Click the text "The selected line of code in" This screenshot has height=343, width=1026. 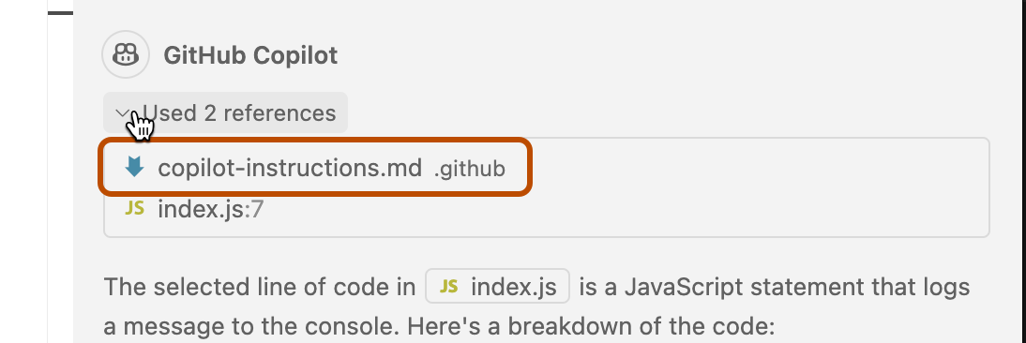260,287
